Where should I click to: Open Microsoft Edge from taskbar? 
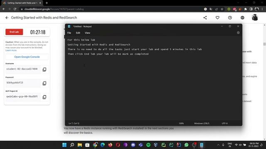[103, 145]
